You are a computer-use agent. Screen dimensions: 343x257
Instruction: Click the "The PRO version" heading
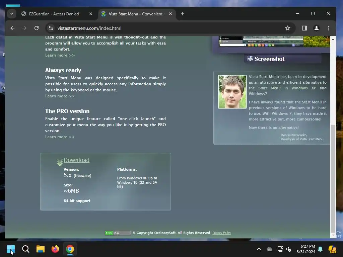67,111
